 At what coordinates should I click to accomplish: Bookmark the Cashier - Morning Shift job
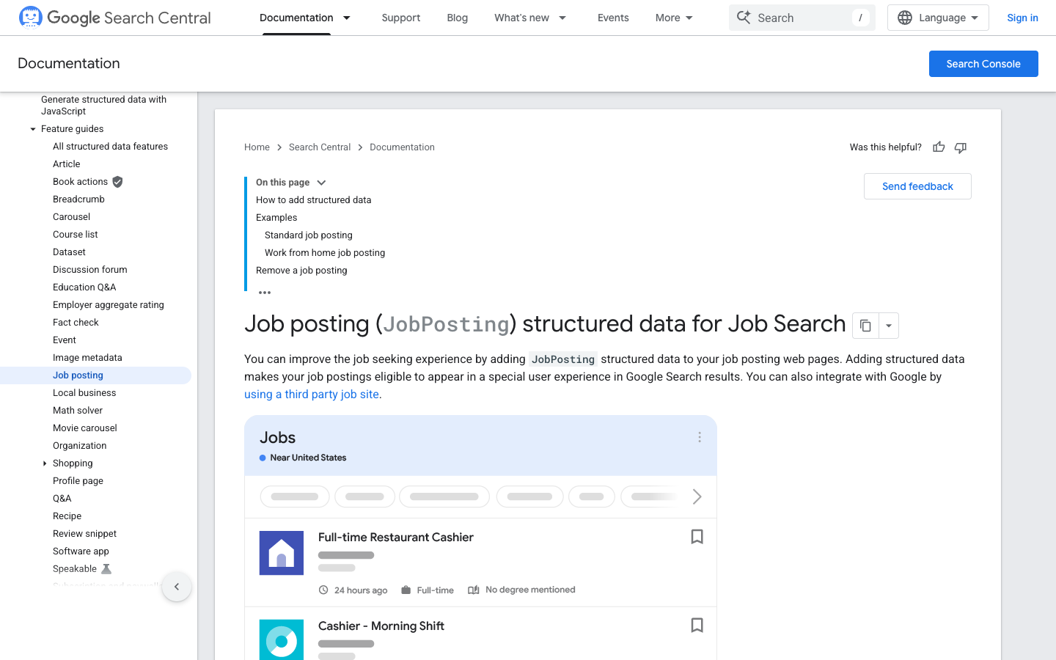coord(697,625)
